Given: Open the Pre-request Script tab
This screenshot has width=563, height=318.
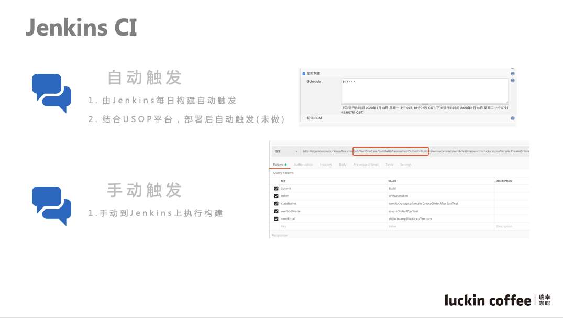Looking at the screenshot, I should click(x=366, y=165).
